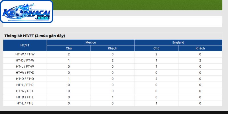The image size is (228, 114).
Task: Click England Khách value in HT-D / FT-W row
Action: click(x=200, y=60)
